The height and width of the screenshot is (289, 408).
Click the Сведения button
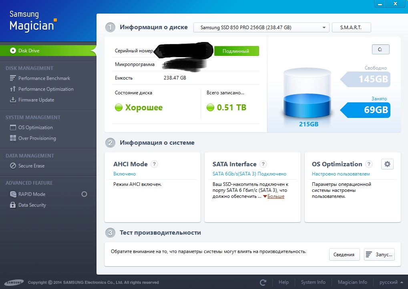344,255
